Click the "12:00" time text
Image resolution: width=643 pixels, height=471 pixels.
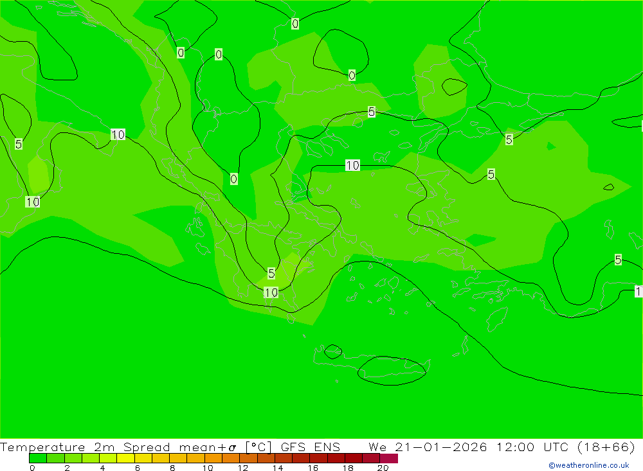(x=515, y=447)
